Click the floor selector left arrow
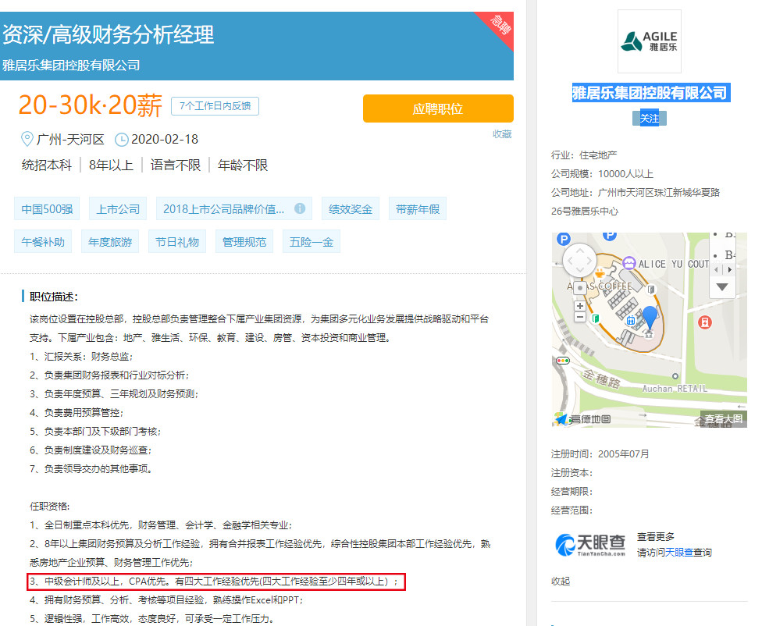 pos(716,270)
